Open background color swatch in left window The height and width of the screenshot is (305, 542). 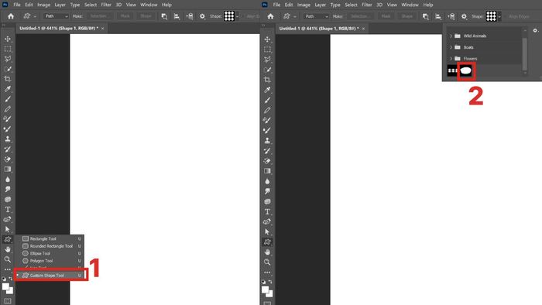(x=11, y=291)
